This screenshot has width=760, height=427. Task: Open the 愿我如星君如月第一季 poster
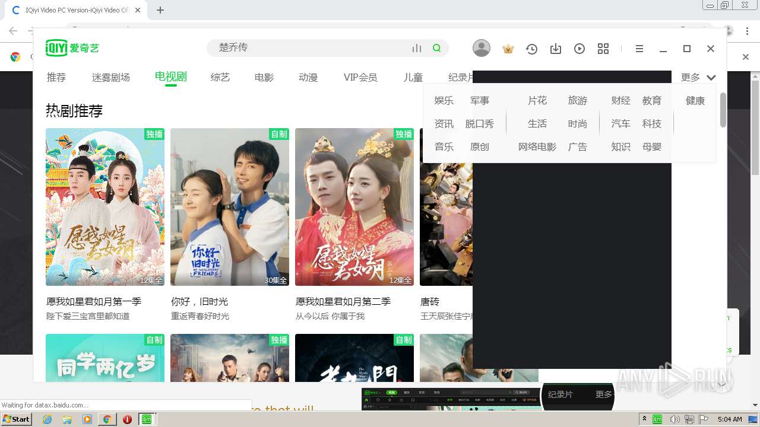coord(105,207)
